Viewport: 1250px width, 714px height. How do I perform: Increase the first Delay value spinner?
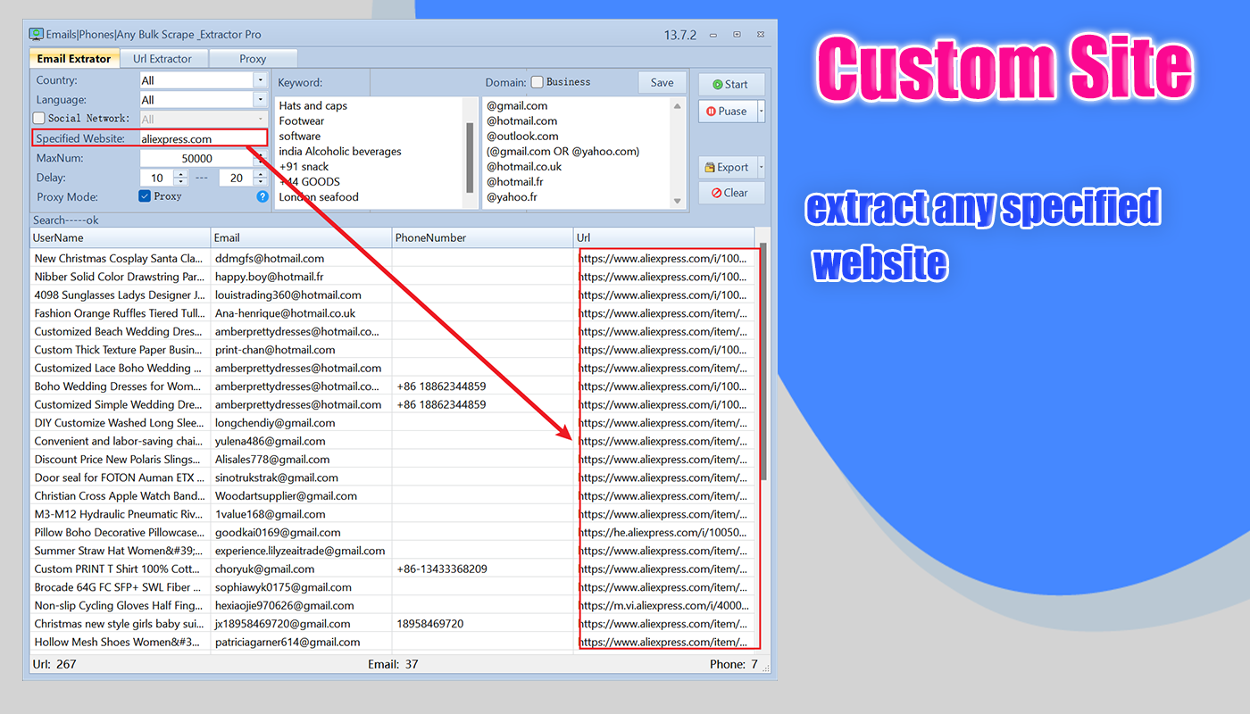(x=181, y=174)
